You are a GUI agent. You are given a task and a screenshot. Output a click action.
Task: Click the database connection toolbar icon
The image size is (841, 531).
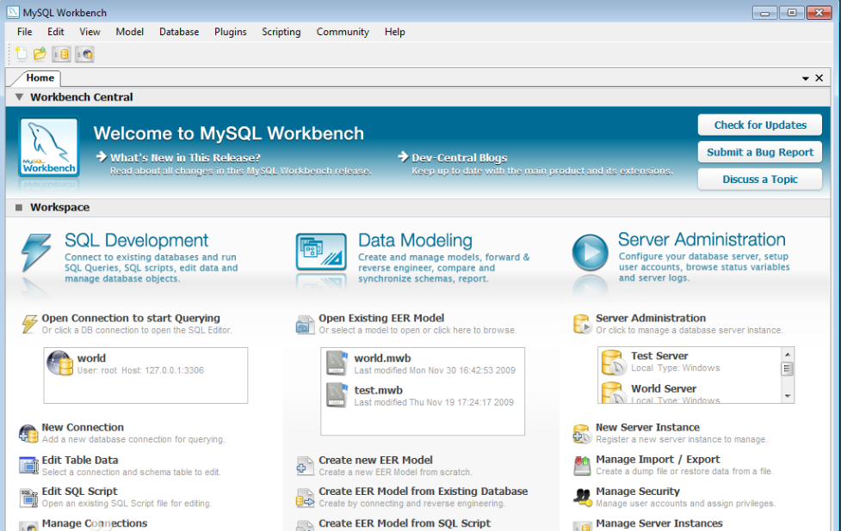click(x=62, y=54)
